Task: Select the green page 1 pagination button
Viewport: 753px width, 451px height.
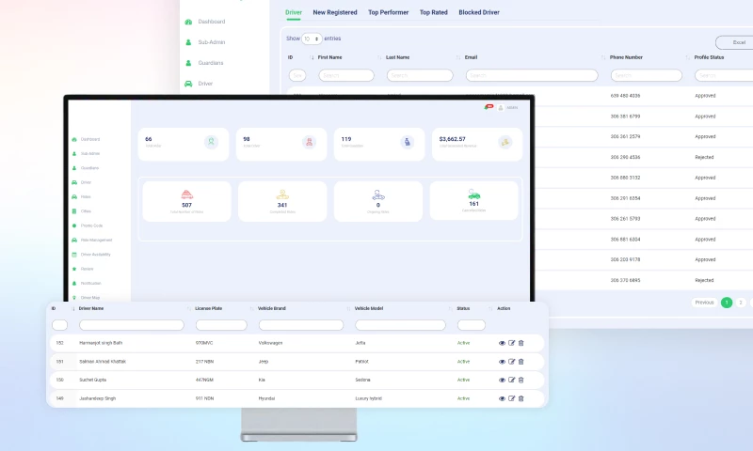Action: point(727,303)
